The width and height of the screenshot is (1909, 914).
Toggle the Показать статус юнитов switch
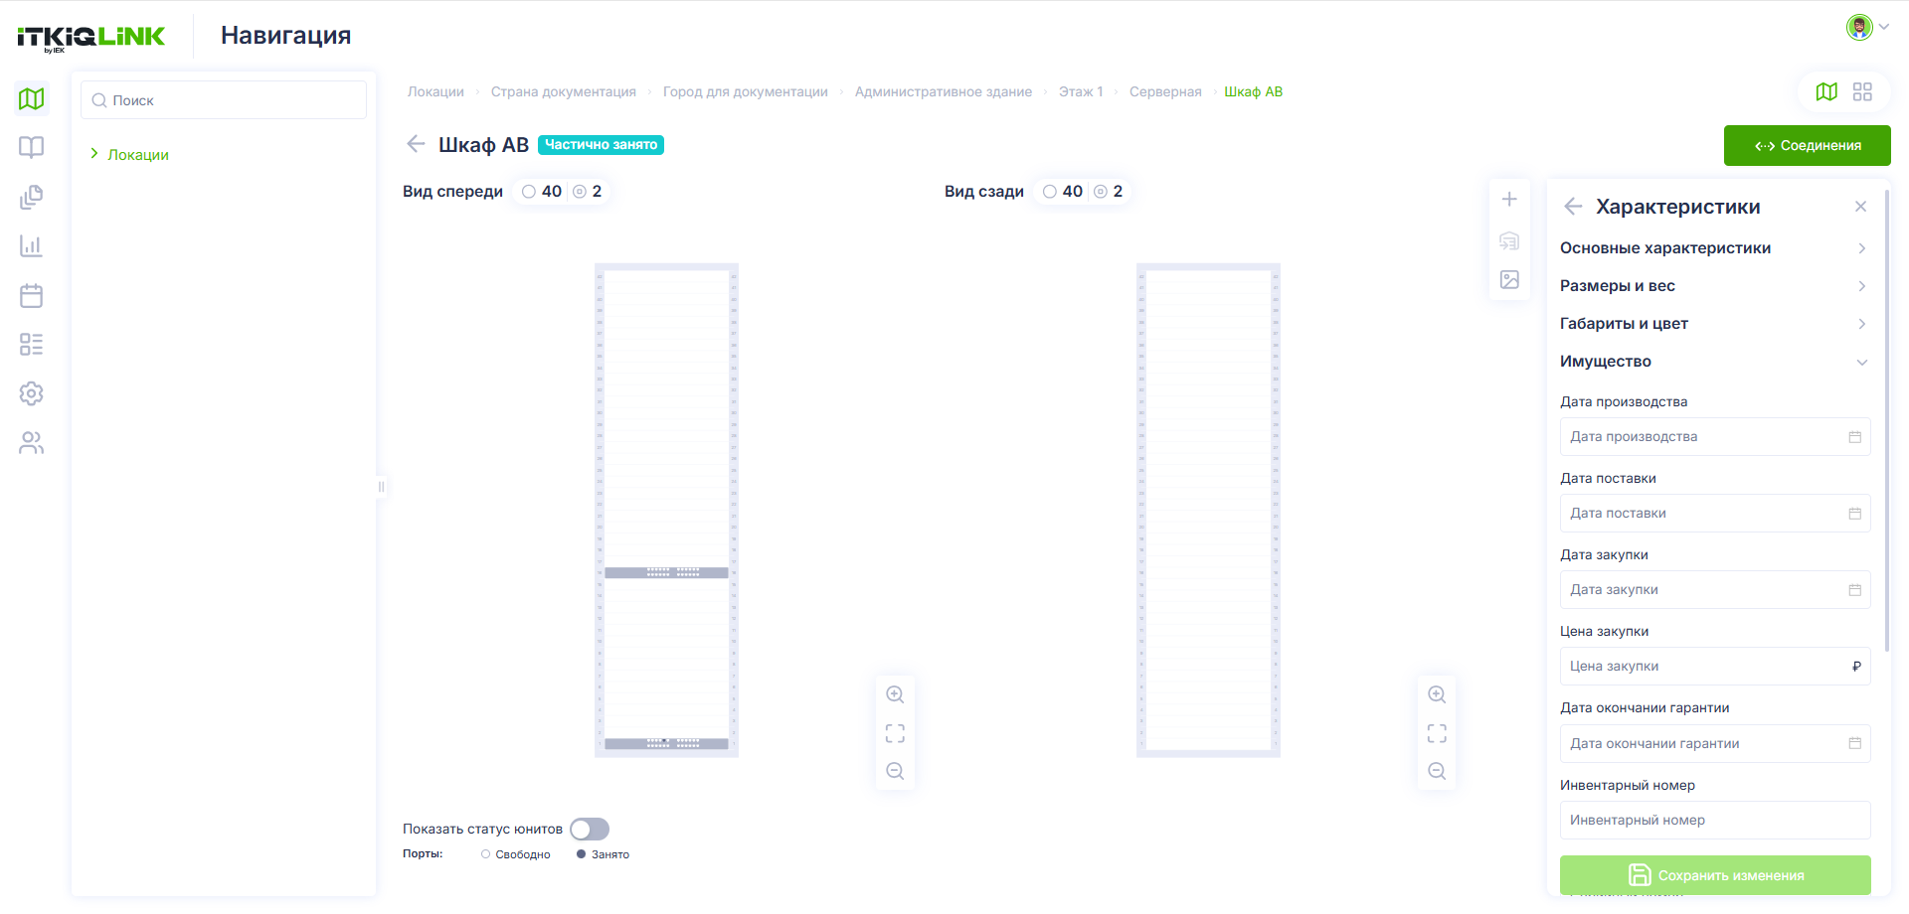pyautogui.click(x=590, y=829)
